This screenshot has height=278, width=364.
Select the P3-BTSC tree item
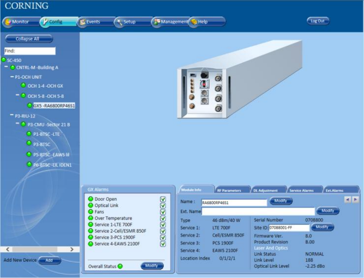[x=42, y=144]
